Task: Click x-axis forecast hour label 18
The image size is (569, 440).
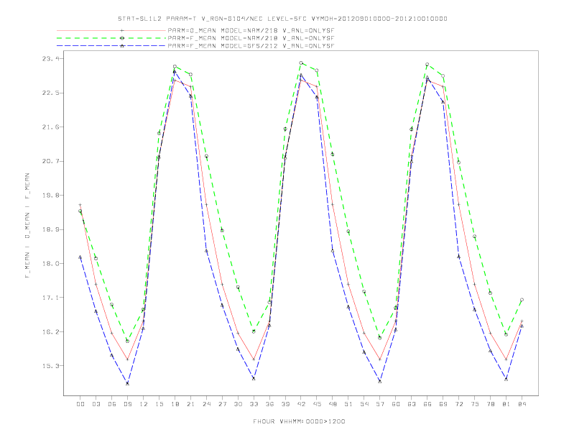Action: [x=175, y=404]
